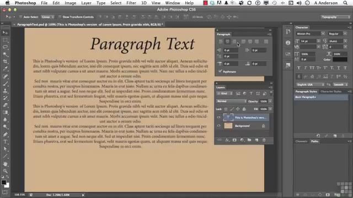Viewport: 353px width, 198px height.
Task: Click the layer Opacity 100% field
Action: pos(264,101)
